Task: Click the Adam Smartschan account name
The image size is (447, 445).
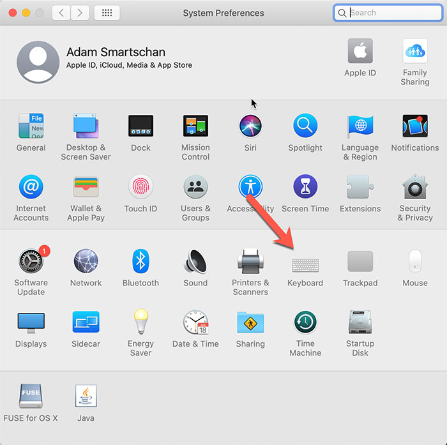Action: [116, 52]
